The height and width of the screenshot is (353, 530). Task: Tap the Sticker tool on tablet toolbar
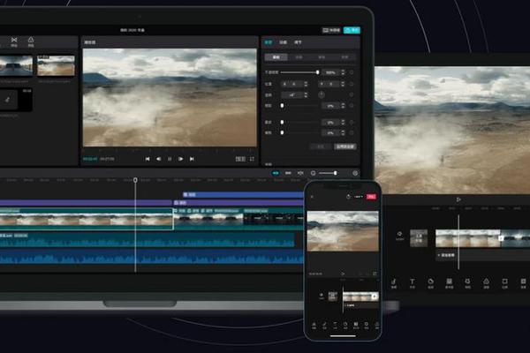click(431, 283)
